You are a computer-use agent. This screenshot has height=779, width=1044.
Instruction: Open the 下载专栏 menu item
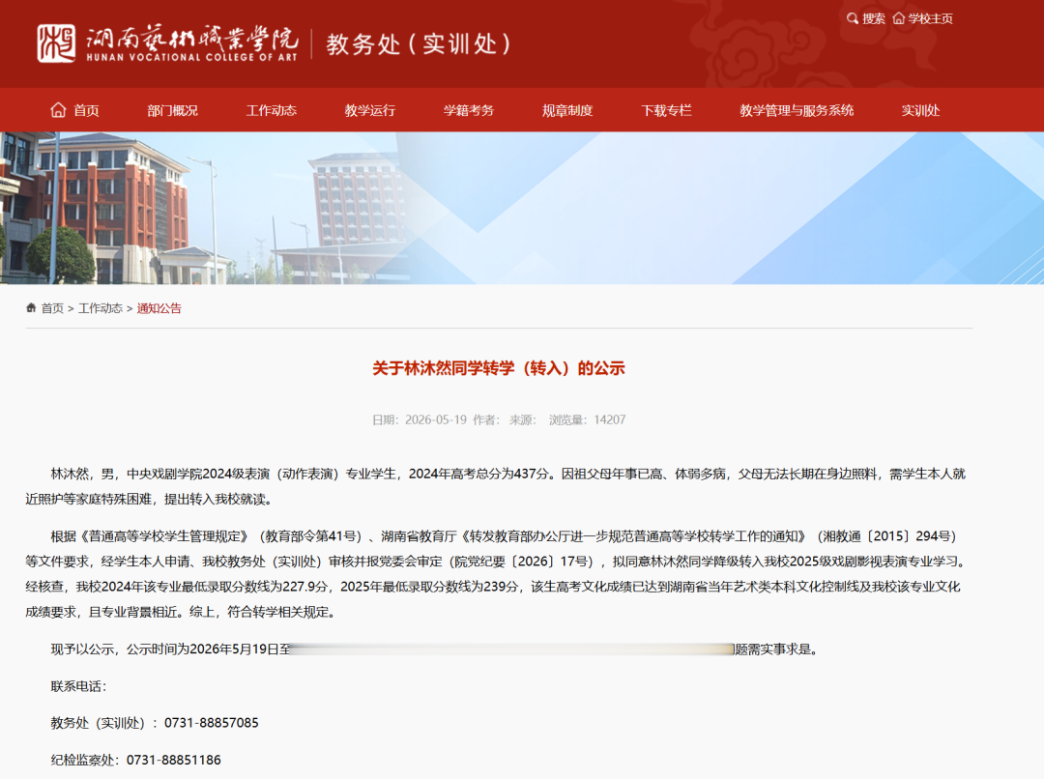[x=666, y=110]
